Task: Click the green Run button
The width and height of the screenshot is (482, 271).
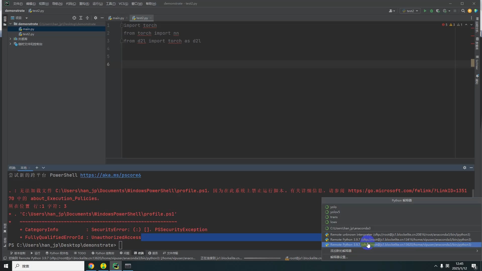Action: (x=425, y=11)
